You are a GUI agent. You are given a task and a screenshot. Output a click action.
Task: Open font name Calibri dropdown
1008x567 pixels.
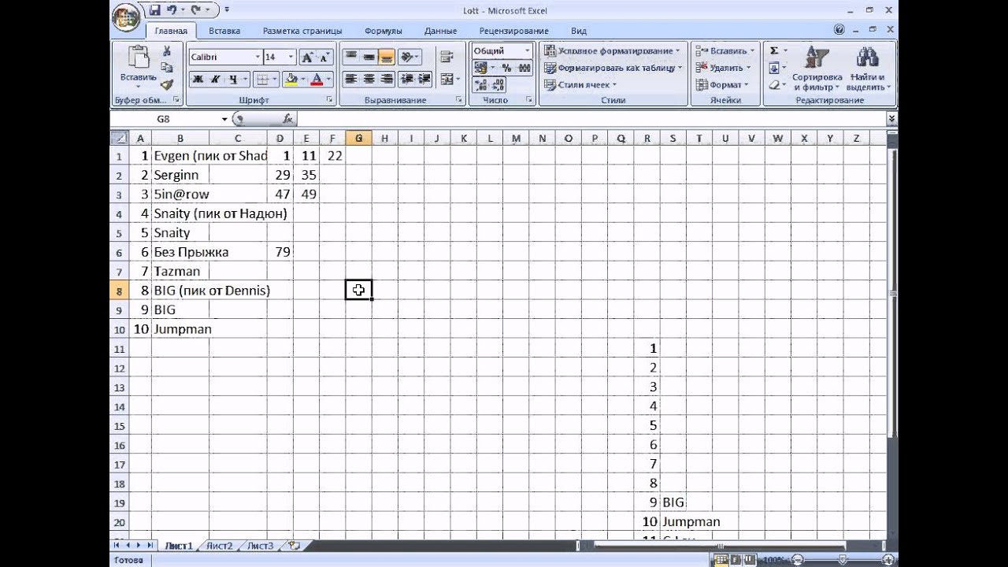point(258,57)
